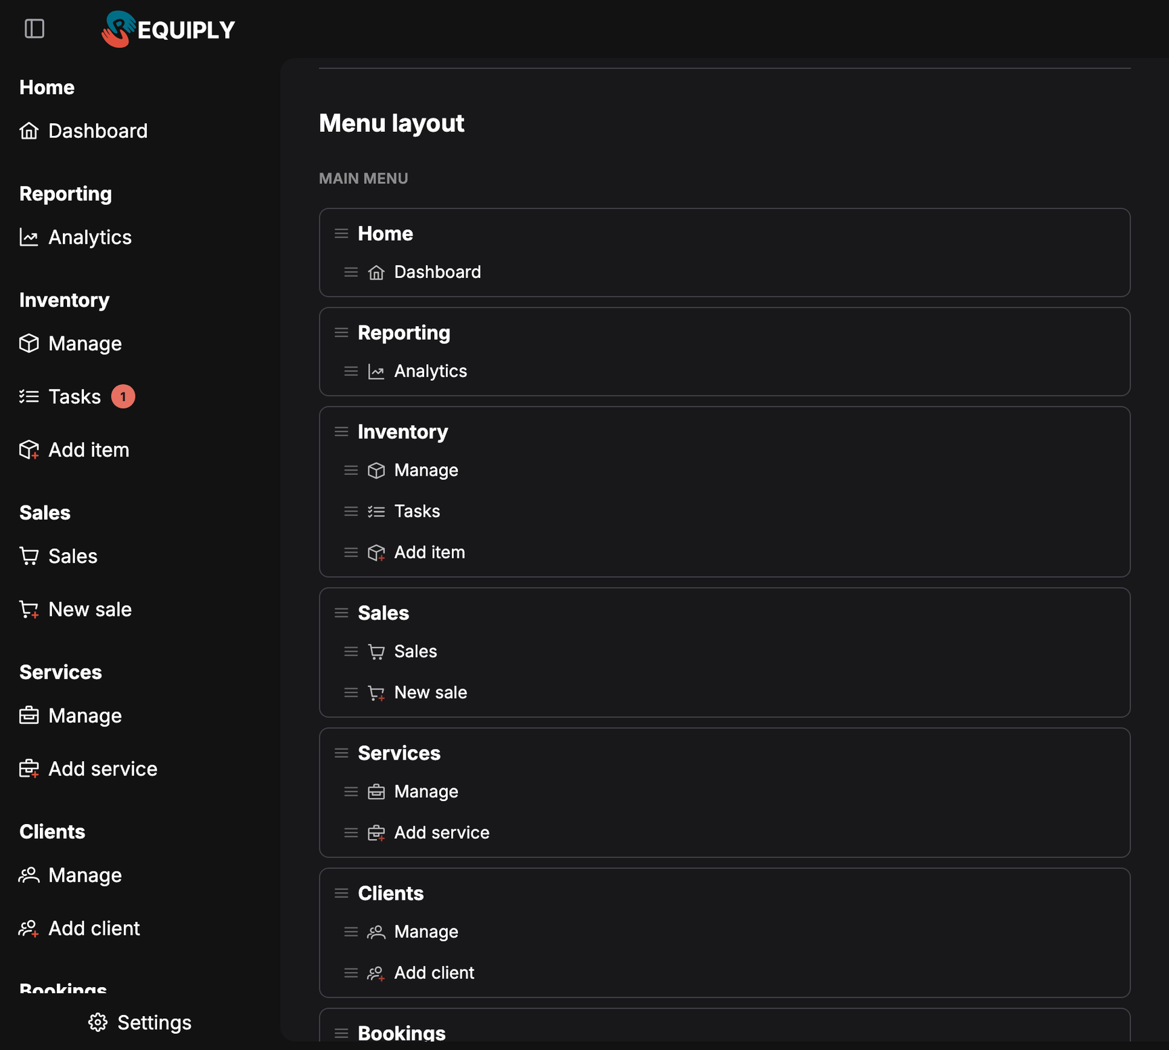Grab the Clients group drag handle
1169x1050 pixels.
[x=342, y=893]
